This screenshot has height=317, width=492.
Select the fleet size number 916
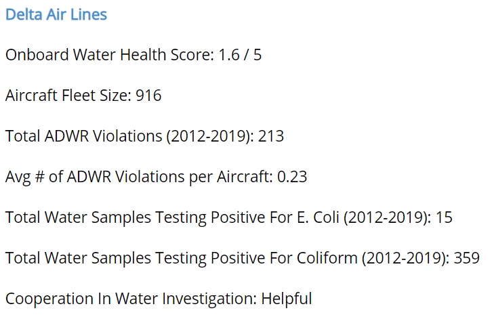[x=148, y=96]
